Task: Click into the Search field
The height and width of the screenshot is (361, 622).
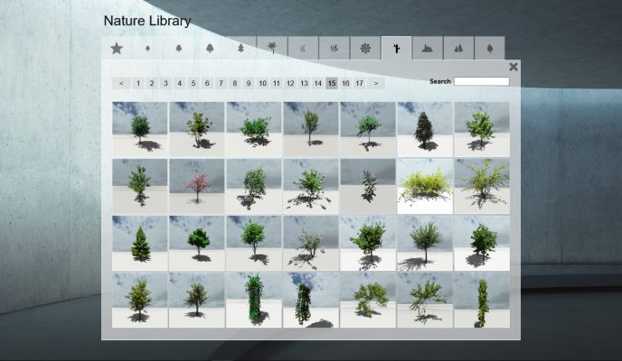Action: pos(482,81)
